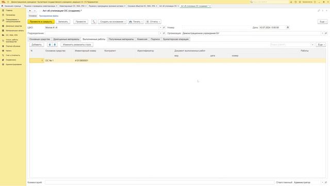The width and height of the screenshot is (330, 186).
Task: Switch to Полученные материалы tab
Action: pos(121,39)
